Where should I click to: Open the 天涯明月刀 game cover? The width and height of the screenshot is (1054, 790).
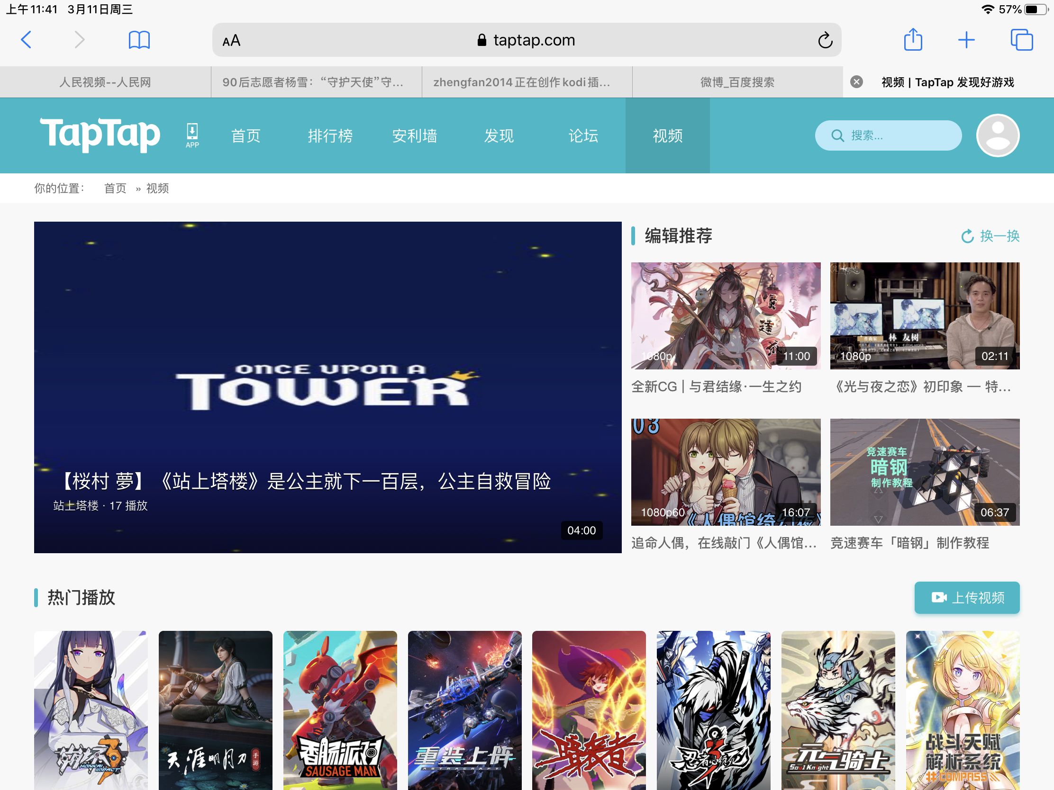pos(215,710)
